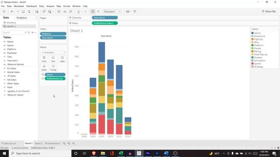
Task: Open the dropdown arrow beside Clear Sheet
Action: pyautogui.click(x=53, y=12)
